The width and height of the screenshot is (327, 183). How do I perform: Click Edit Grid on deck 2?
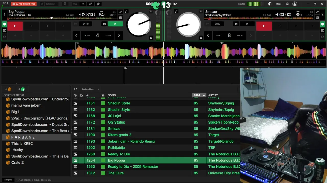click(267, 15)
